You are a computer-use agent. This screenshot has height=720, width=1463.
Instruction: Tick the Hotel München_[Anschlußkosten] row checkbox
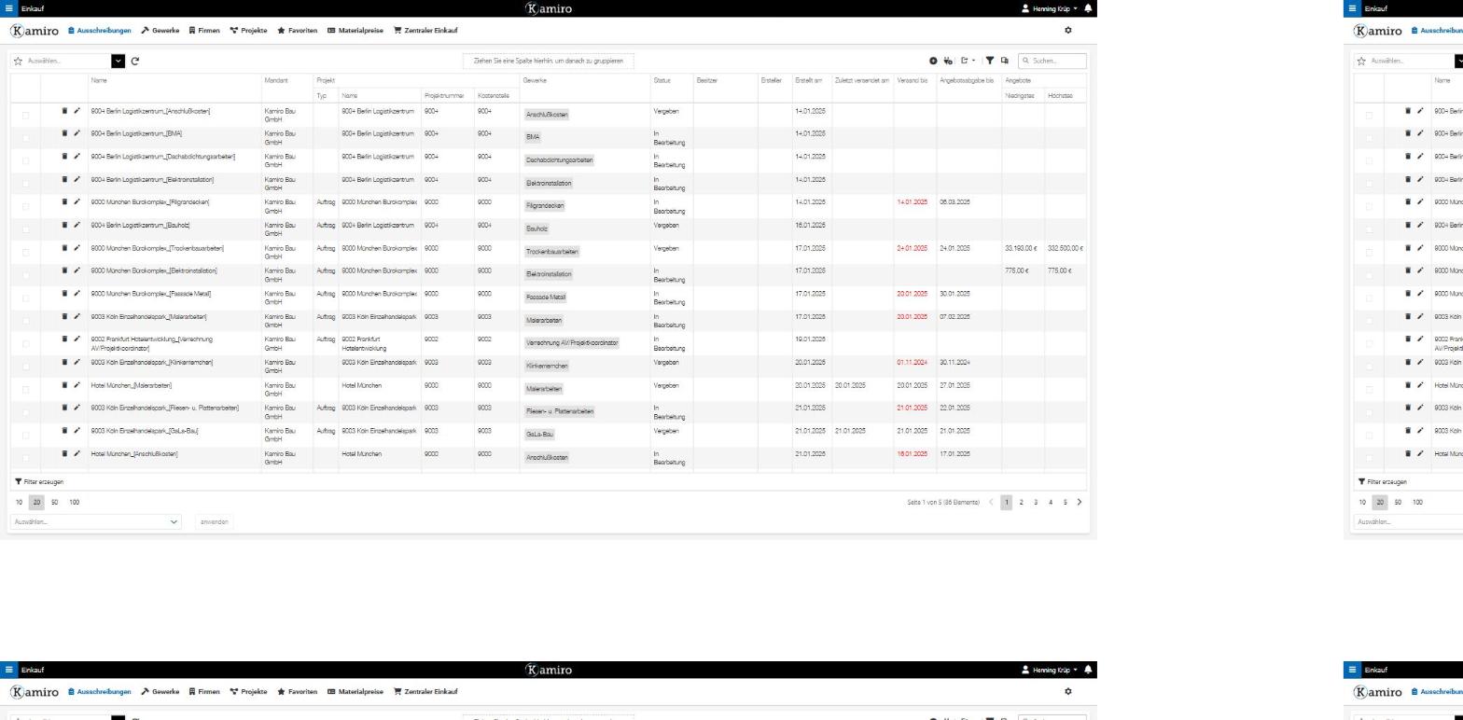pyautogui.click(x=25, y=458)
